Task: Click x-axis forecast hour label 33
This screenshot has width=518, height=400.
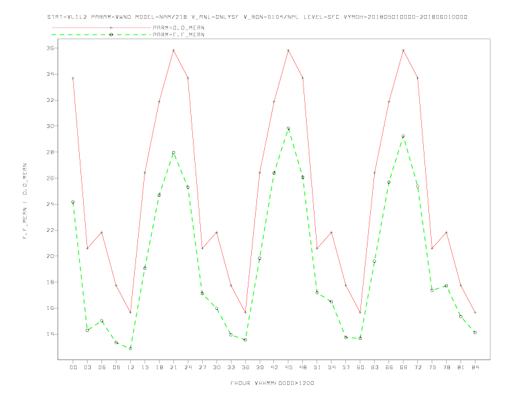Action: coord(231,367)
